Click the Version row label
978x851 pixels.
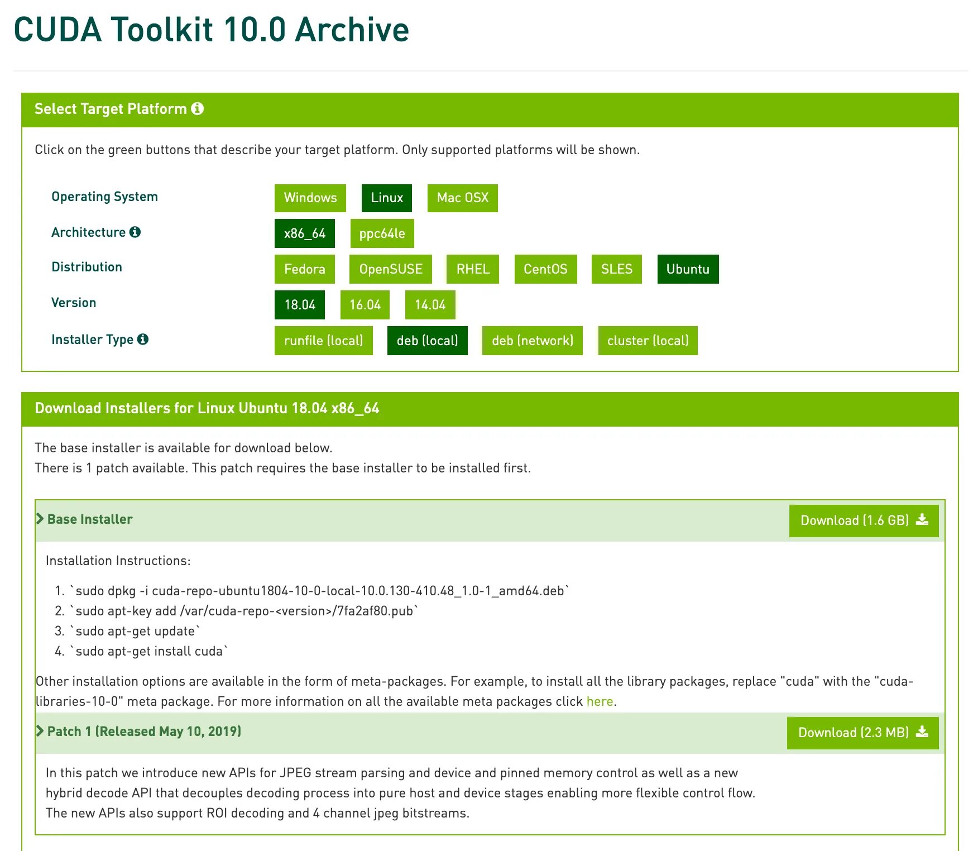pyautogui.click(x=74, y=303)
